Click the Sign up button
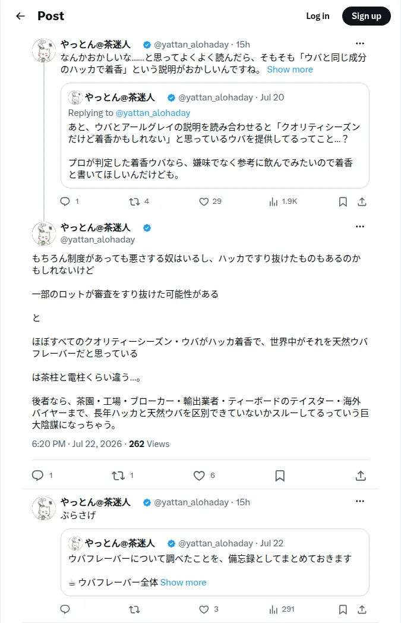The height and width of the screenshot is (623, 401). tap(367, 16)
